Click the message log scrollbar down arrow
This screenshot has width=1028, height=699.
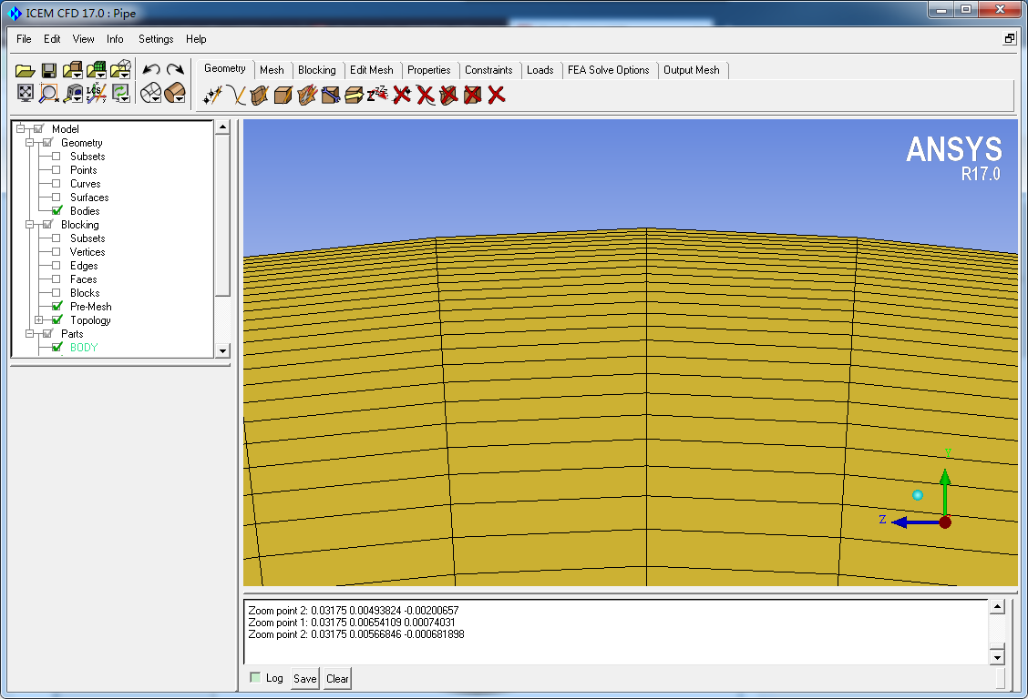click(996, 657)
